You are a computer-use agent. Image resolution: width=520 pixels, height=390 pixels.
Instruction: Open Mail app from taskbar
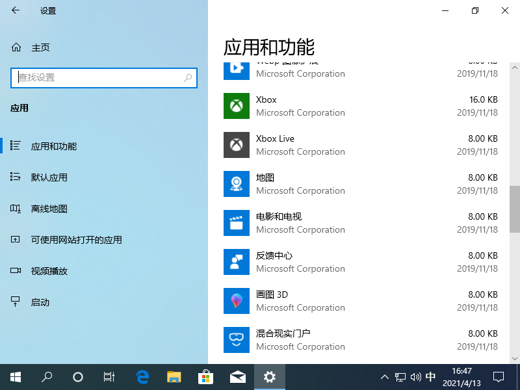coord(238,377)
